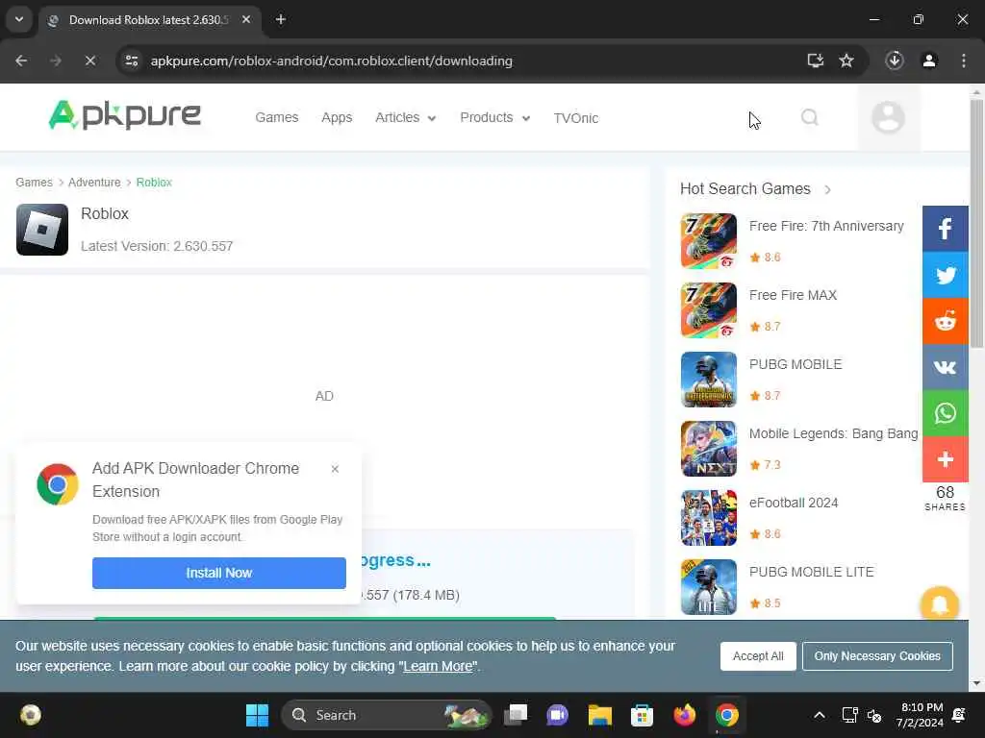This screenshot has width=985, height=738.
Task: Stop loading the page
Action: pos(89,61)
